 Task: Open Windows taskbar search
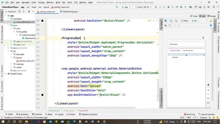pos(9,122)
